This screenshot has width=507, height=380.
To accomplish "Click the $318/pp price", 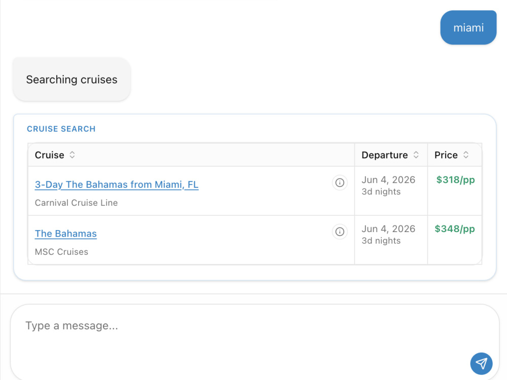I will pyautogui.click(x=456, y=180).
